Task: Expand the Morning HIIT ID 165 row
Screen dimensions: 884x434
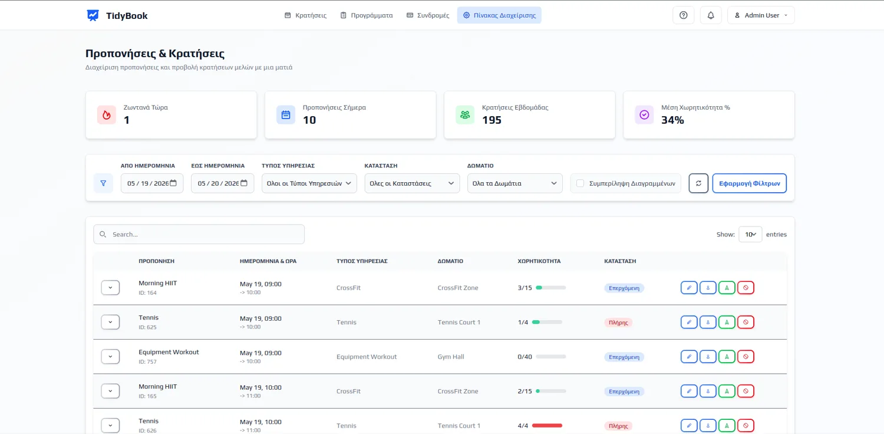Action: point(110,391)
